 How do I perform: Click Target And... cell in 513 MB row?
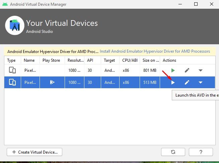pyautogui.click(x=110, y=83)
